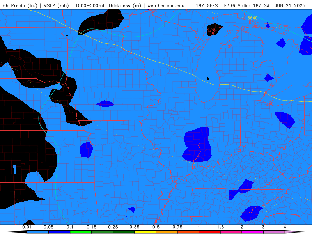The height and width of the screenshot is (234, 312).
Task: Click the '0.05' colorbar value
Action: tap(48, 227)
